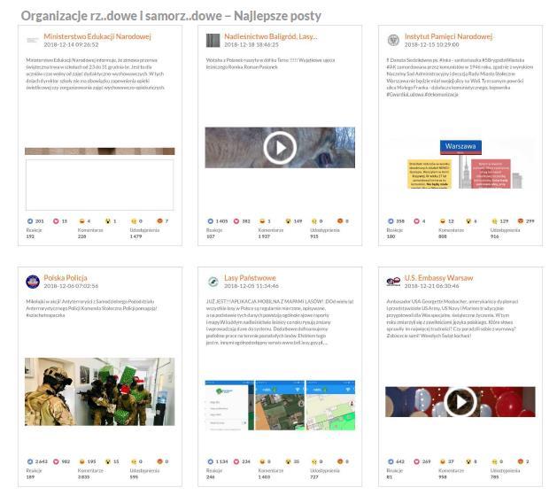Screen dimensions: 557x495
Task: Click Ministerstwo Edukacji Narodowej avatar icon
Action: coord(33,40)
